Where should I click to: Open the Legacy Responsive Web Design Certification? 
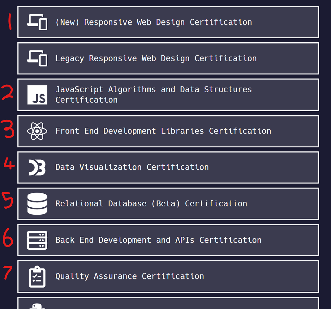point(168,58)
